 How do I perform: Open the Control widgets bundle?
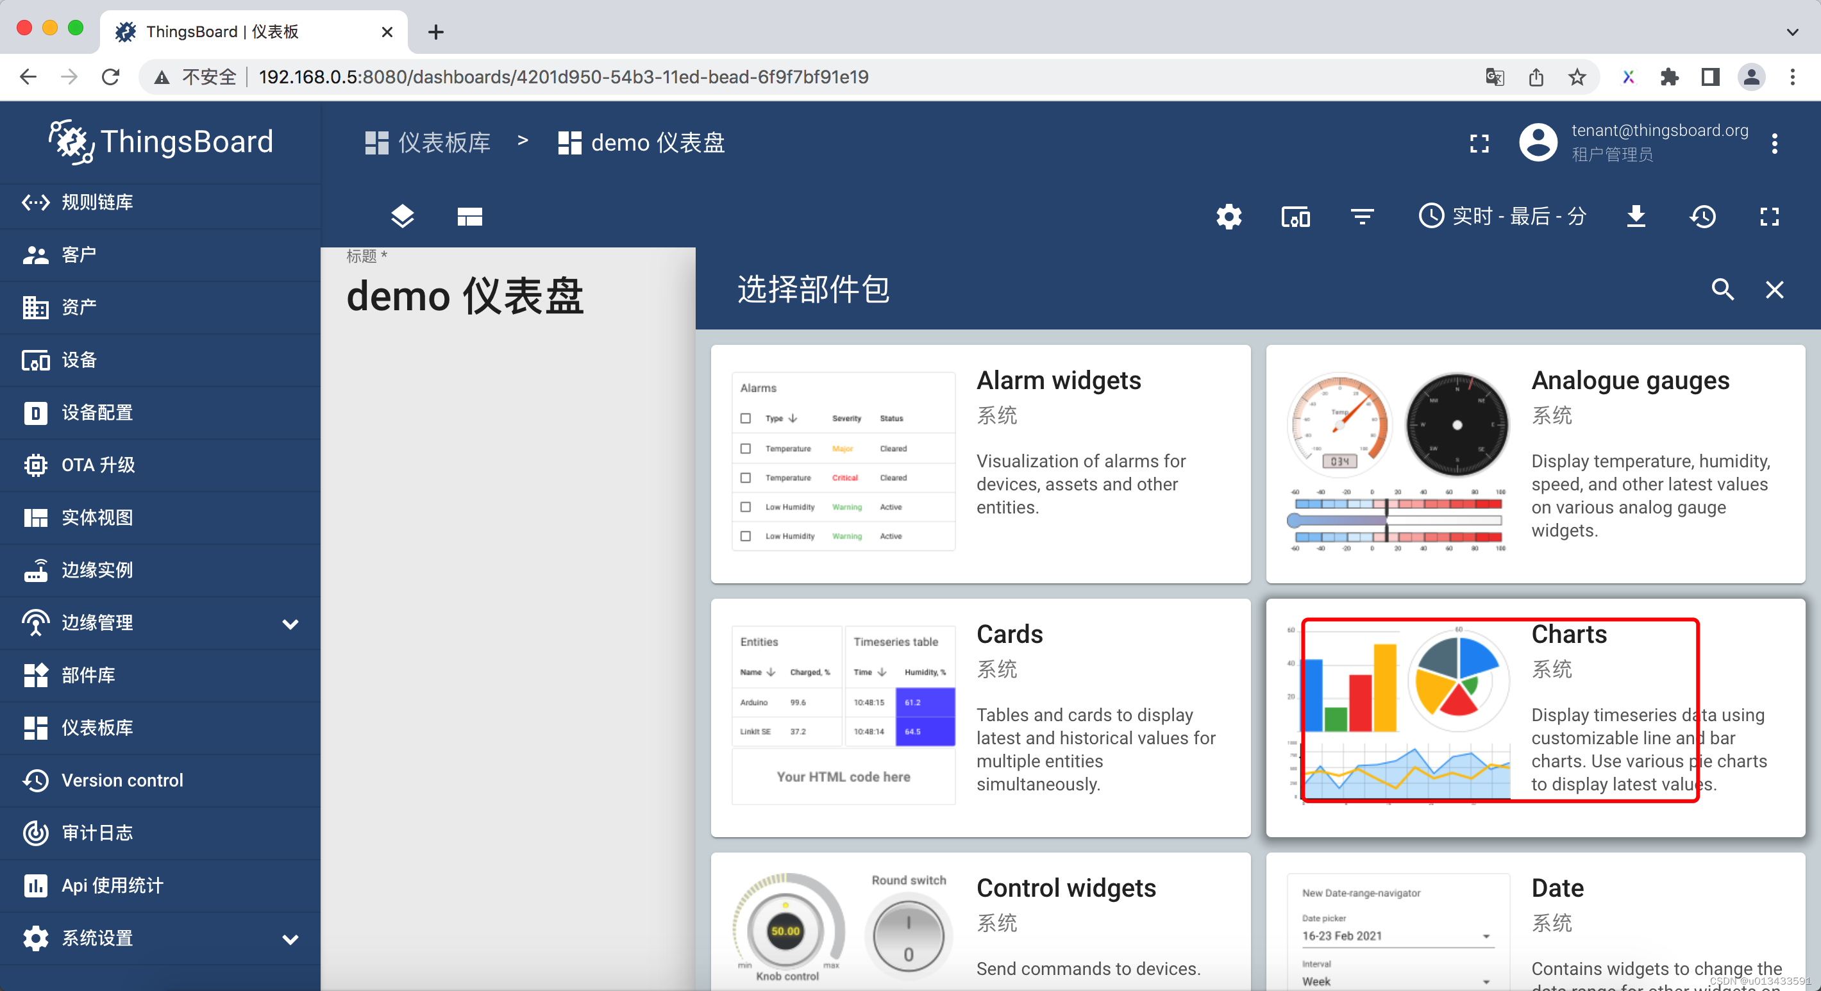pyautogui.click(x=980, y=921)
